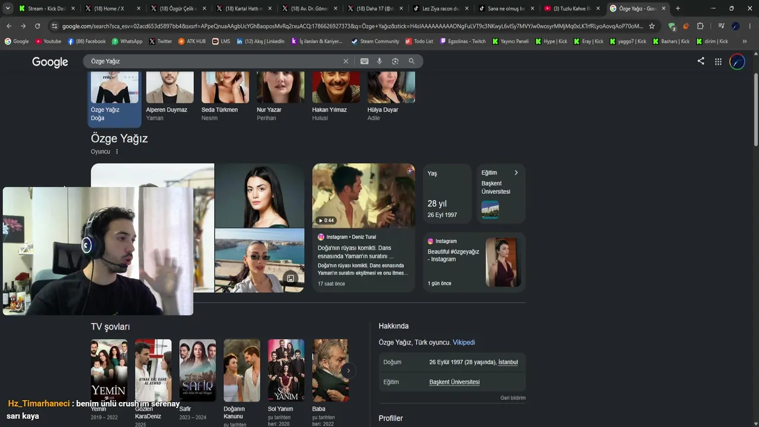This screenshot has width=759, height=427.
Task: Open the Safir TV show poster
Action: pos(197,371)
